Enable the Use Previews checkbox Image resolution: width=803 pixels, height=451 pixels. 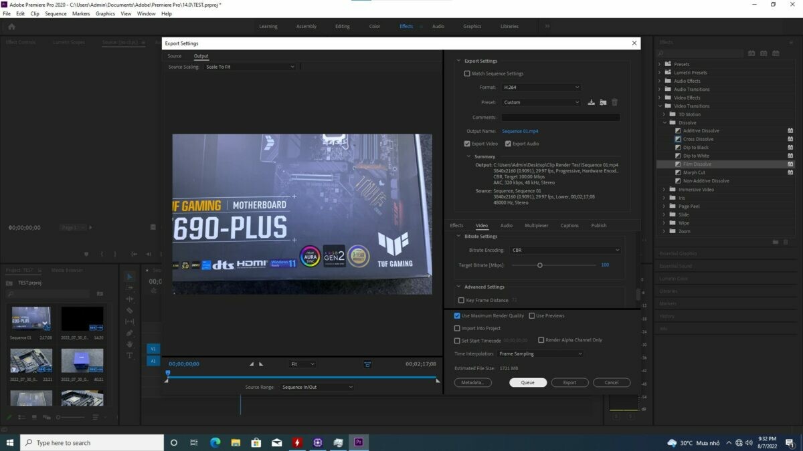(x=532, y=316)
